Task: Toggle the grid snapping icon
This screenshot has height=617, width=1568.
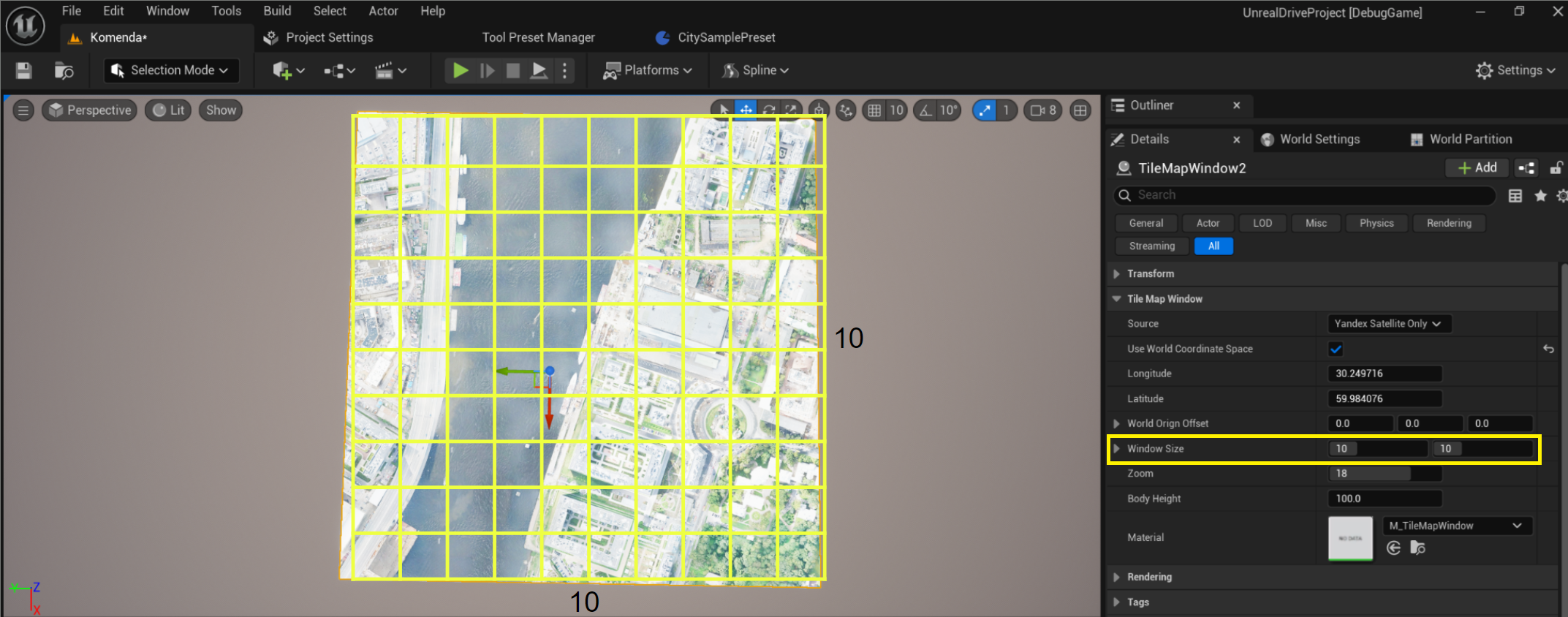Action: (x=874, y=110)
